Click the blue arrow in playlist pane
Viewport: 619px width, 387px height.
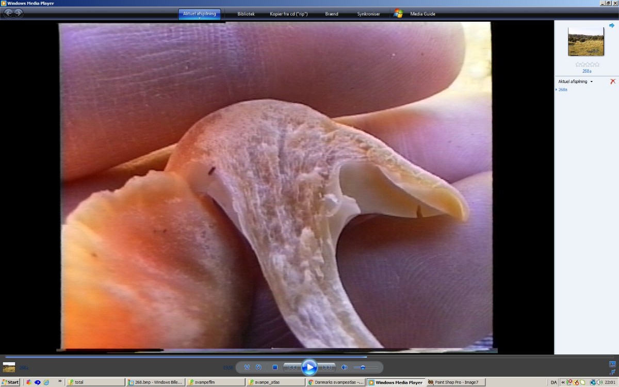(x=612, y=25)
